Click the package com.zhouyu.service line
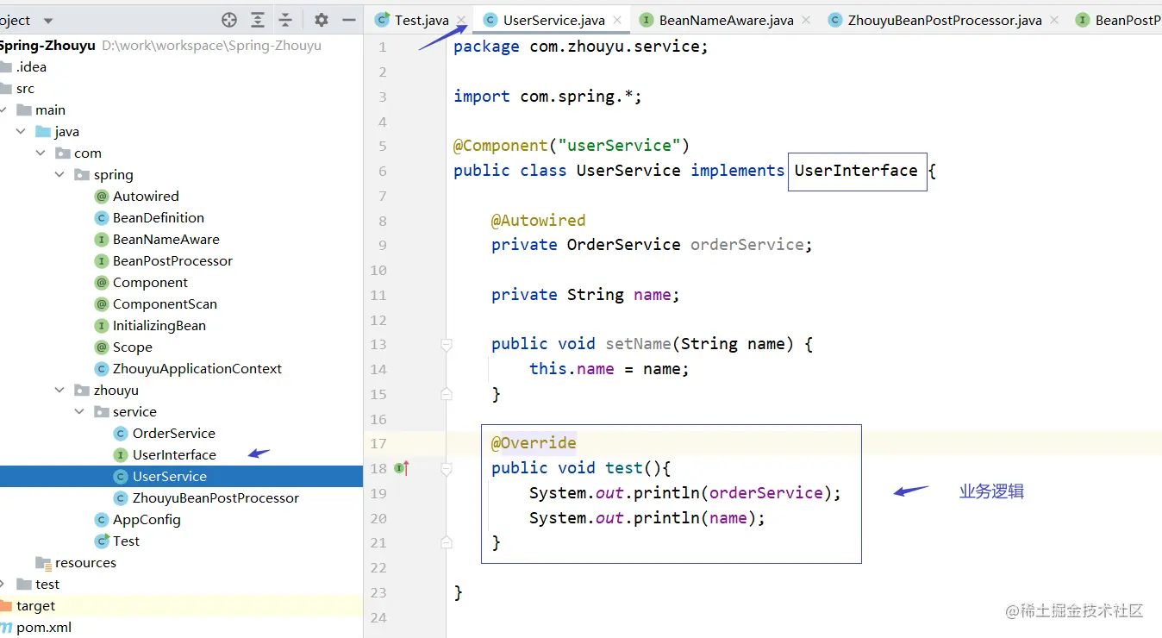This screenshot has height=638, width=1162. (581, 47)
